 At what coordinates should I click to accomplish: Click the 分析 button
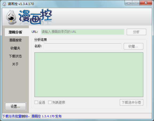tap(136, 32)
